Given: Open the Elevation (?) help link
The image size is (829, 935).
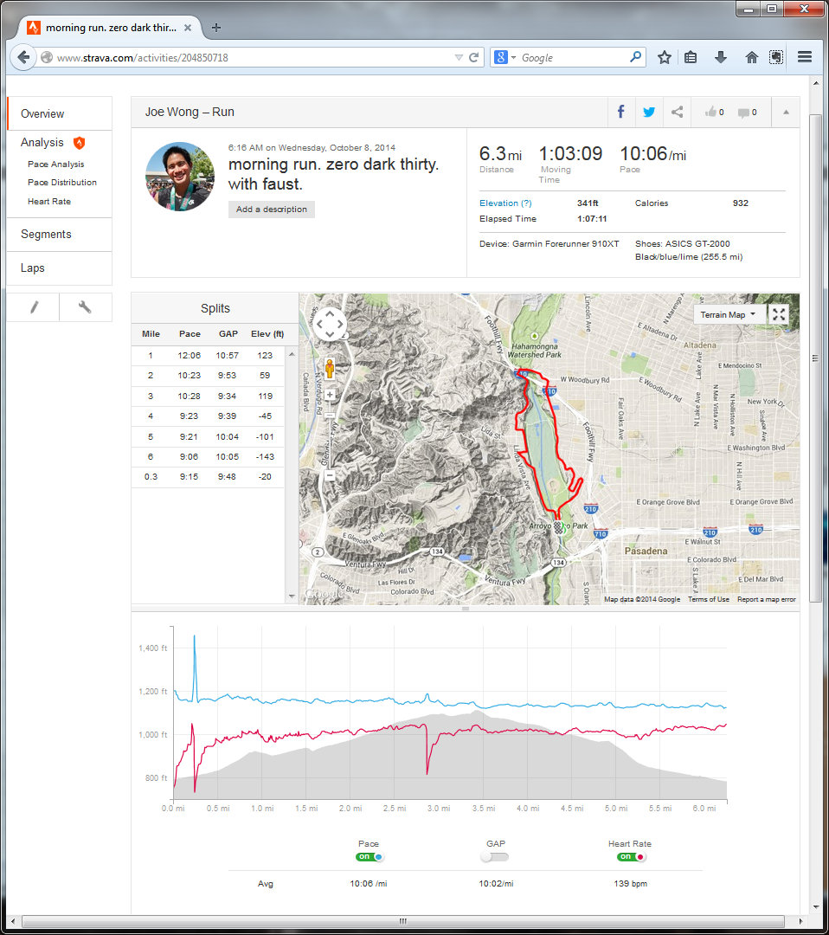Looking at the screenshot, I should point(505,203).
